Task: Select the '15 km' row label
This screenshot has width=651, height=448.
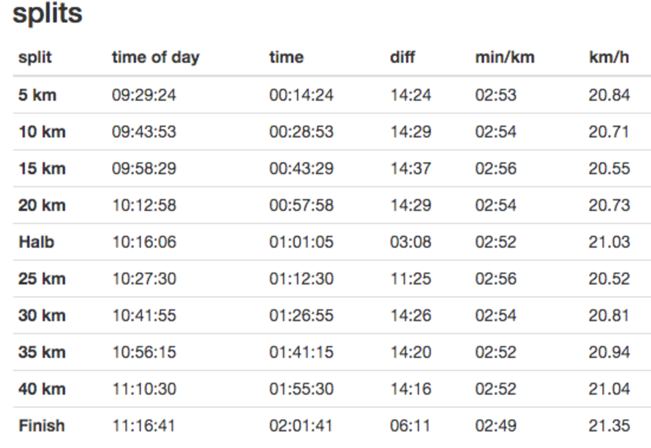Action: (x=42, y=169)
